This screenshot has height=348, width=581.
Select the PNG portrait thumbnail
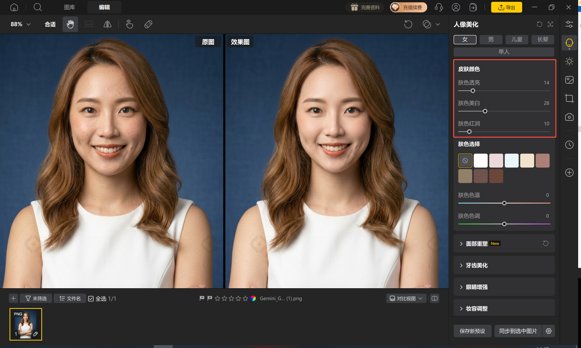point(26,324)
